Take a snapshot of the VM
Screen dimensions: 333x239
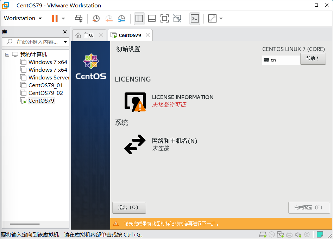[96, 18]
